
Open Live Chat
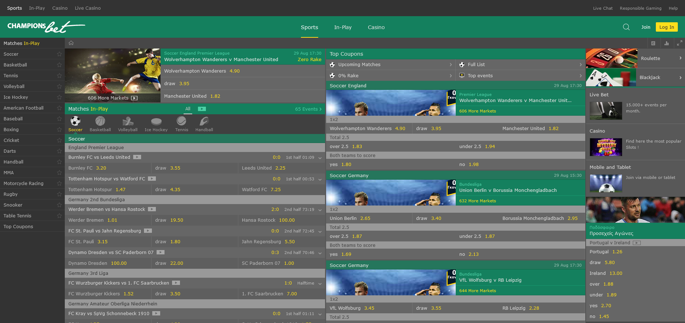(603, 8)
